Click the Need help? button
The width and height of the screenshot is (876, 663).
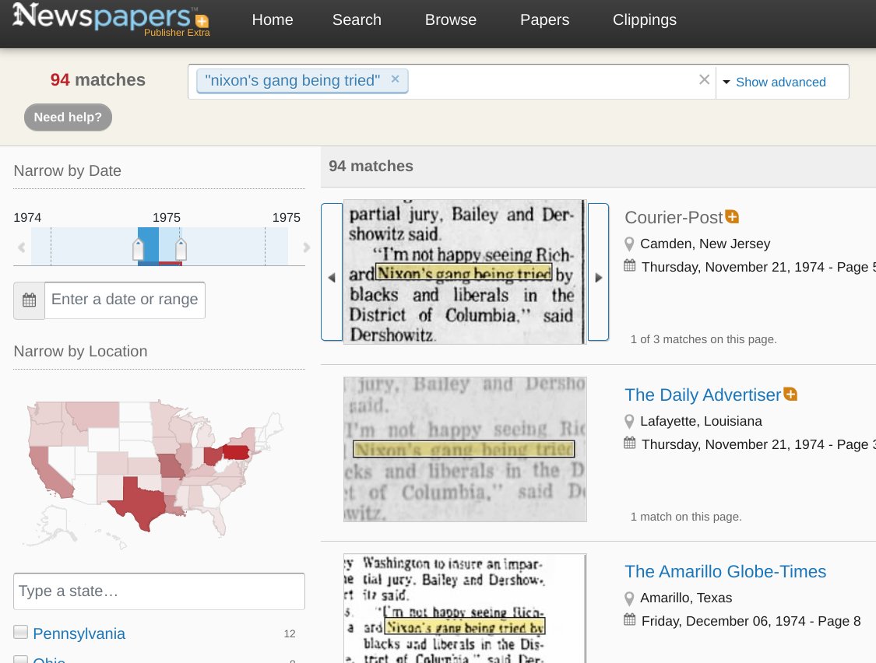68,118
